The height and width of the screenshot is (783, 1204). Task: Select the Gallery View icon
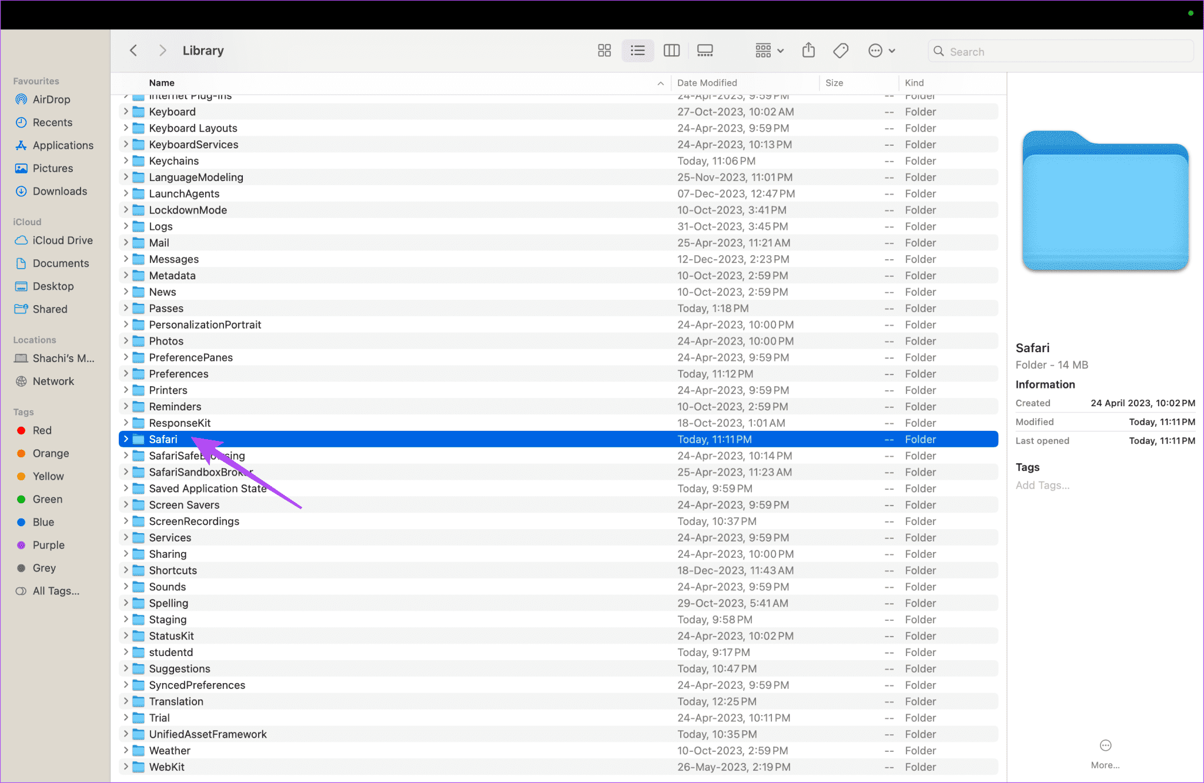pos(704,50)
